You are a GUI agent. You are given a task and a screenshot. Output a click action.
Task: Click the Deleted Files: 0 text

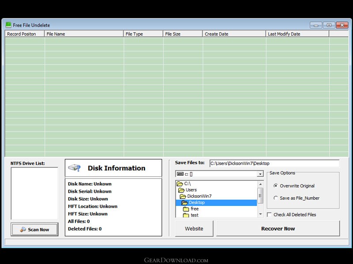85,229
